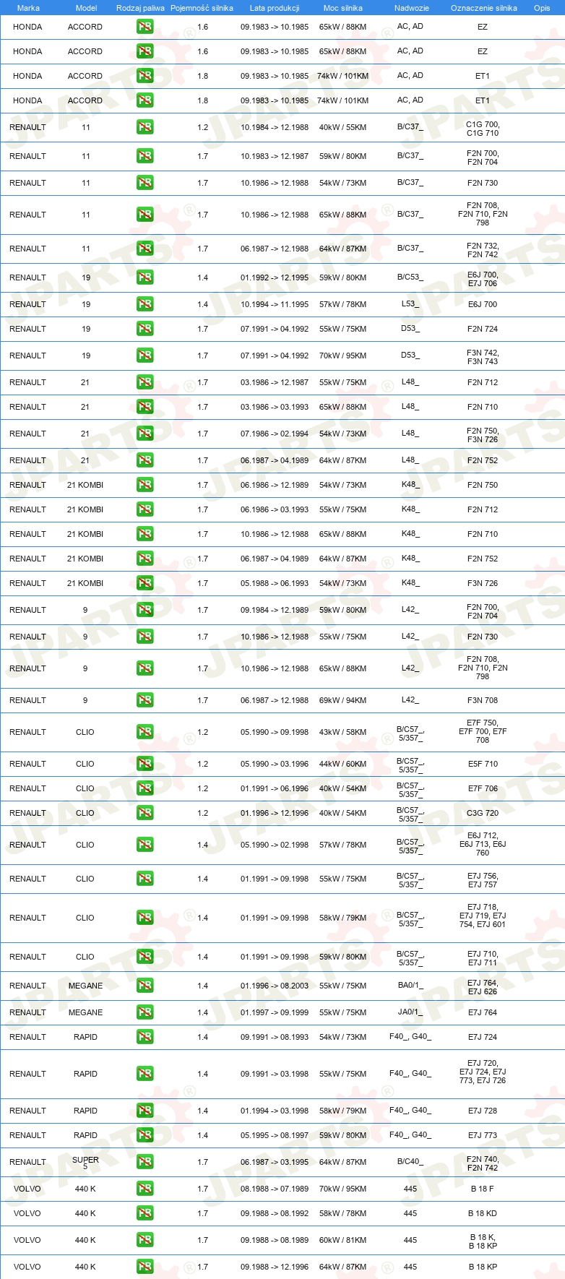Click the Opis column header

coord(542,8)
